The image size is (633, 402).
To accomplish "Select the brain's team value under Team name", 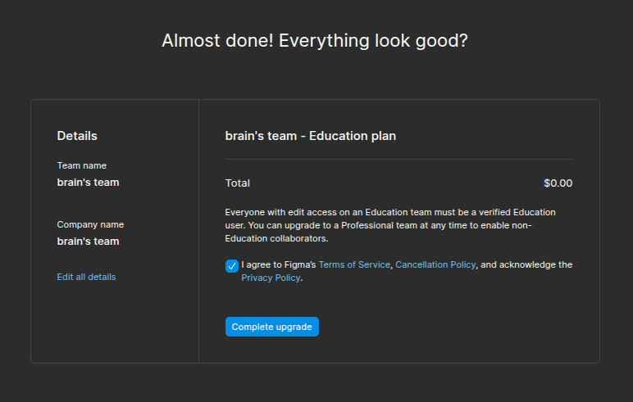I will (x=88, y=183).
